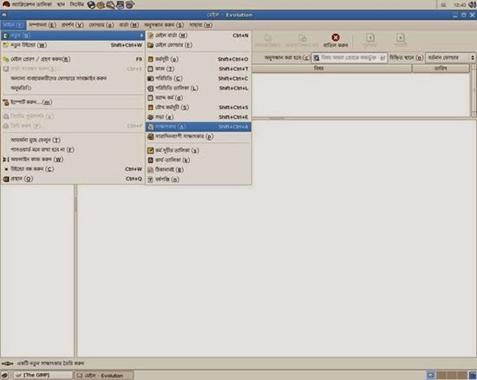Viewport: 477px width, 380px height.
Task: Click the Memo List icon (k) in submenu
Action: point(150,160)
